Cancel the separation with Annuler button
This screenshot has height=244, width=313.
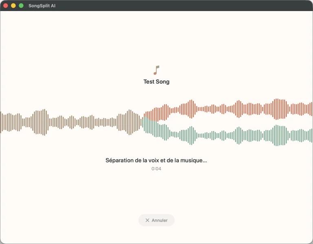(x=156, y=220)
